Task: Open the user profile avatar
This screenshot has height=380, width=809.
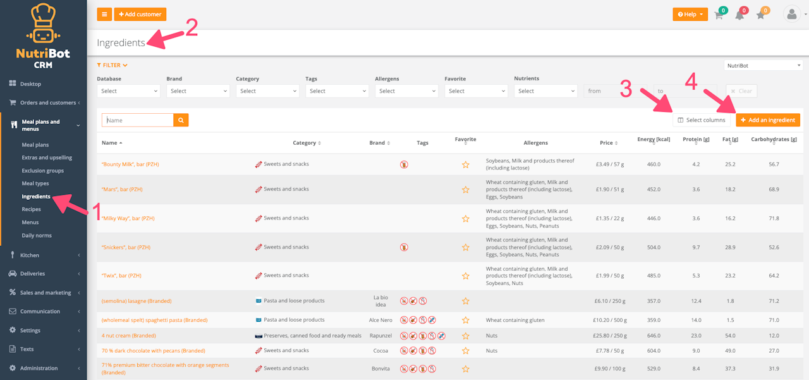Action: (x=791, y=14)
